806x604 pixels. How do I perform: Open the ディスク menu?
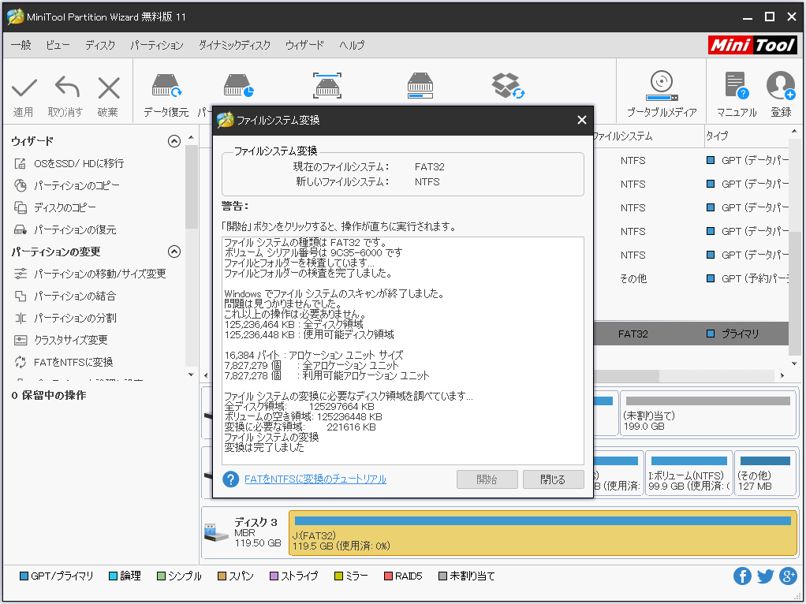pyautogui.click(x=99, y=45)
